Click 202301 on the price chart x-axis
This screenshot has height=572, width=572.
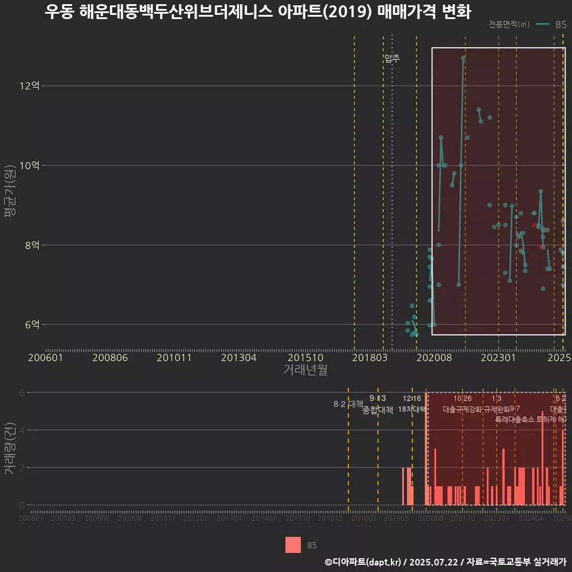pos(498,357)
